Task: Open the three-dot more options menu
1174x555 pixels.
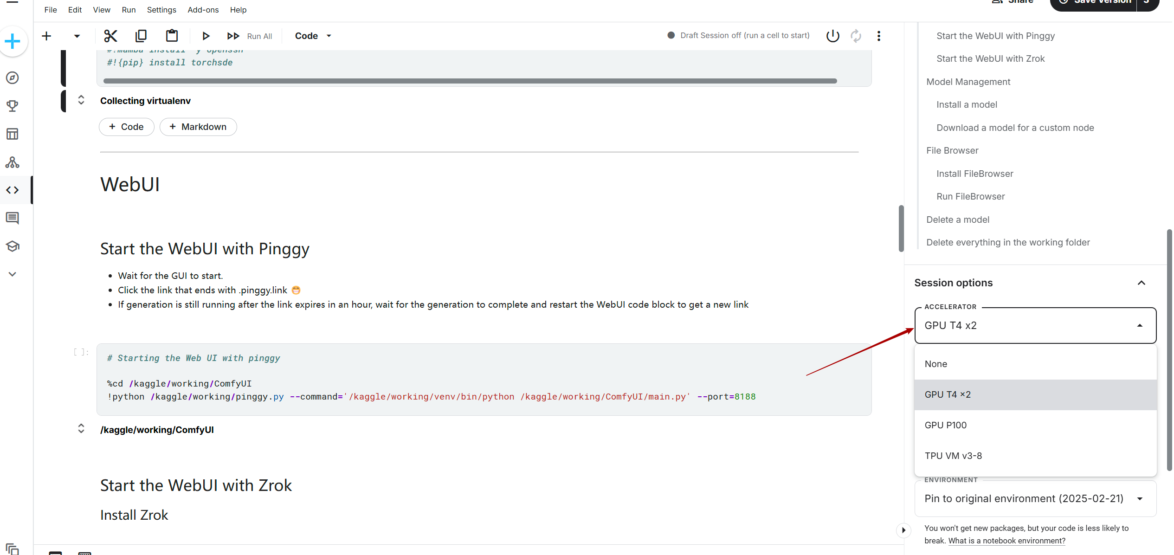Action: coord(878,36)
